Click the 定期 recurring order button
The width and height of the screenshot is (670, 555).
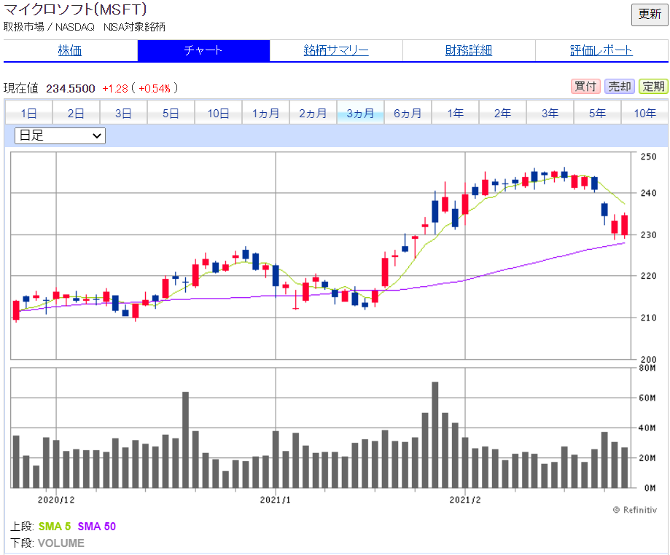pos(653,86)
